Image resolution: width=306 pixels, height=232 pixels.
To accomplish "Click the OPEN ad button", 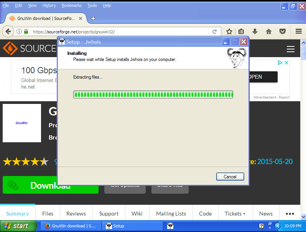I will click(263, 77).
